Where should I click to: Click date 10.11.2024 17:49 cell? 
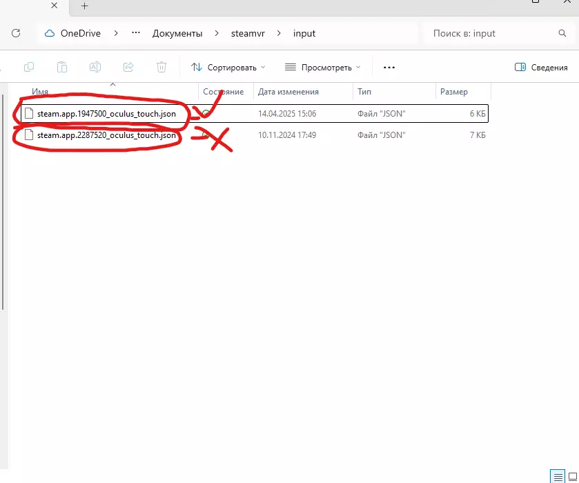[287, 135]
